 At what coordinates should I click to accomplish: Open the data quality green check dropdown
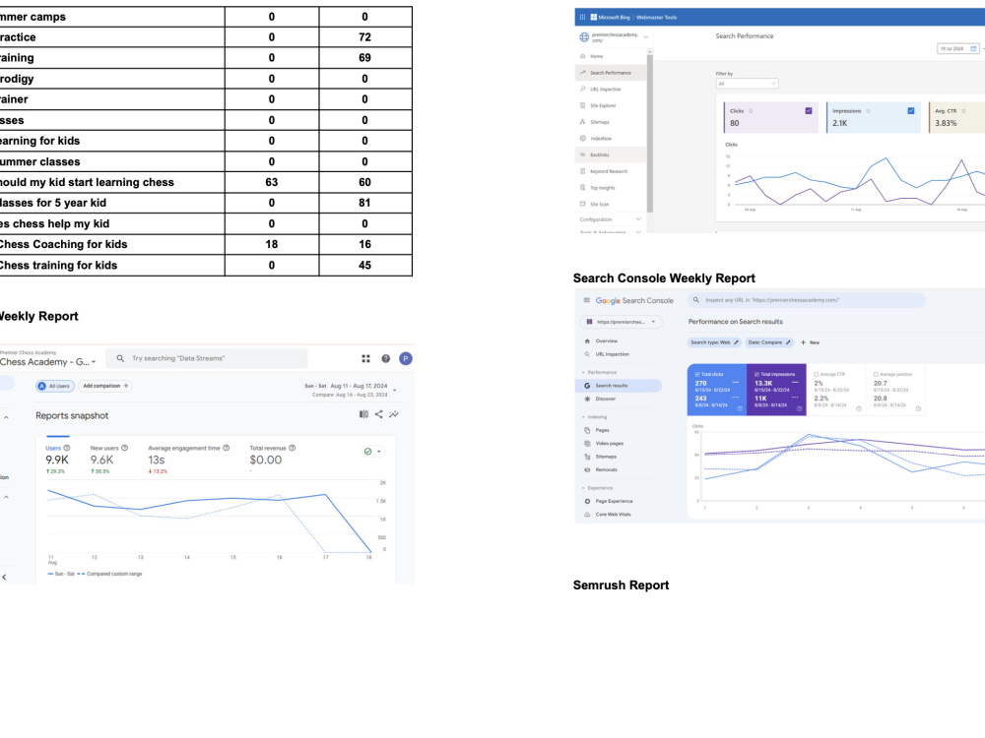pyautogui.click(x=372, y=452)
